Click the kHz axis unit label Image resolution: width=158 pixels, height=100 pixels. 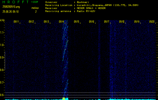2,20
